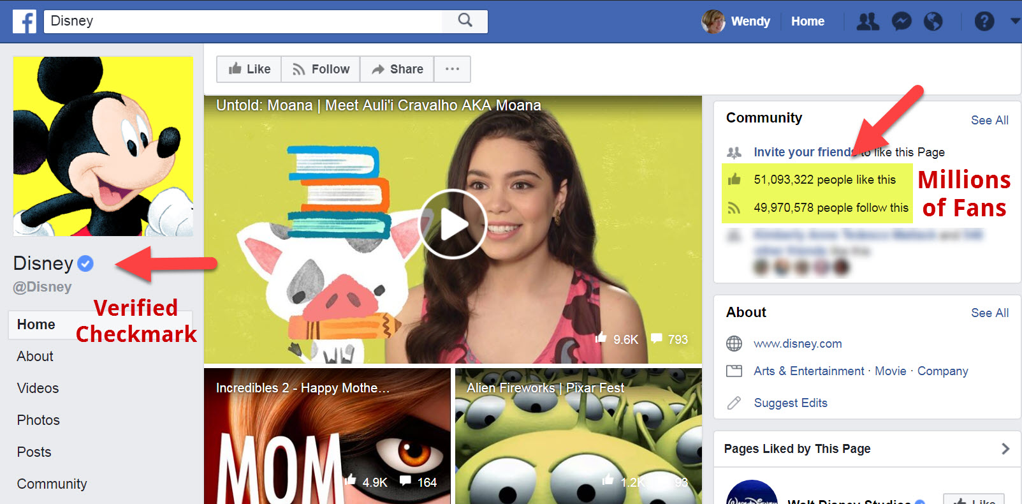1022x504 pixels.
Task: Open the Community section in sidebar
Action: click(52, 484)
